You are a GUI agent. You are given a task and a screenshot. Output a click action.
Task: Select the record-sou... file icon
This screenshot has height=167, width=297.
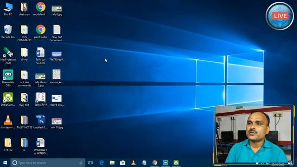(57, 100)
